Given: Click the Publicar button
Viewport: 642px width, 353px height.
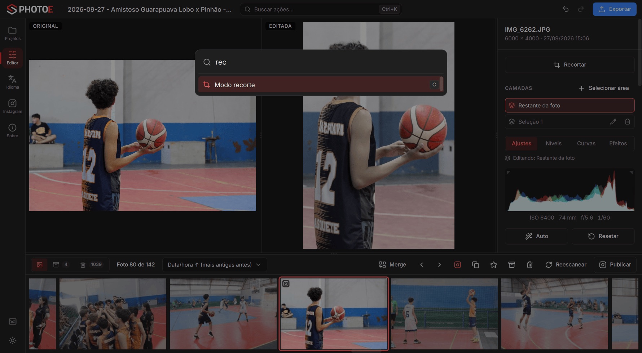Looking at the screenshot, I should [615, 265].
